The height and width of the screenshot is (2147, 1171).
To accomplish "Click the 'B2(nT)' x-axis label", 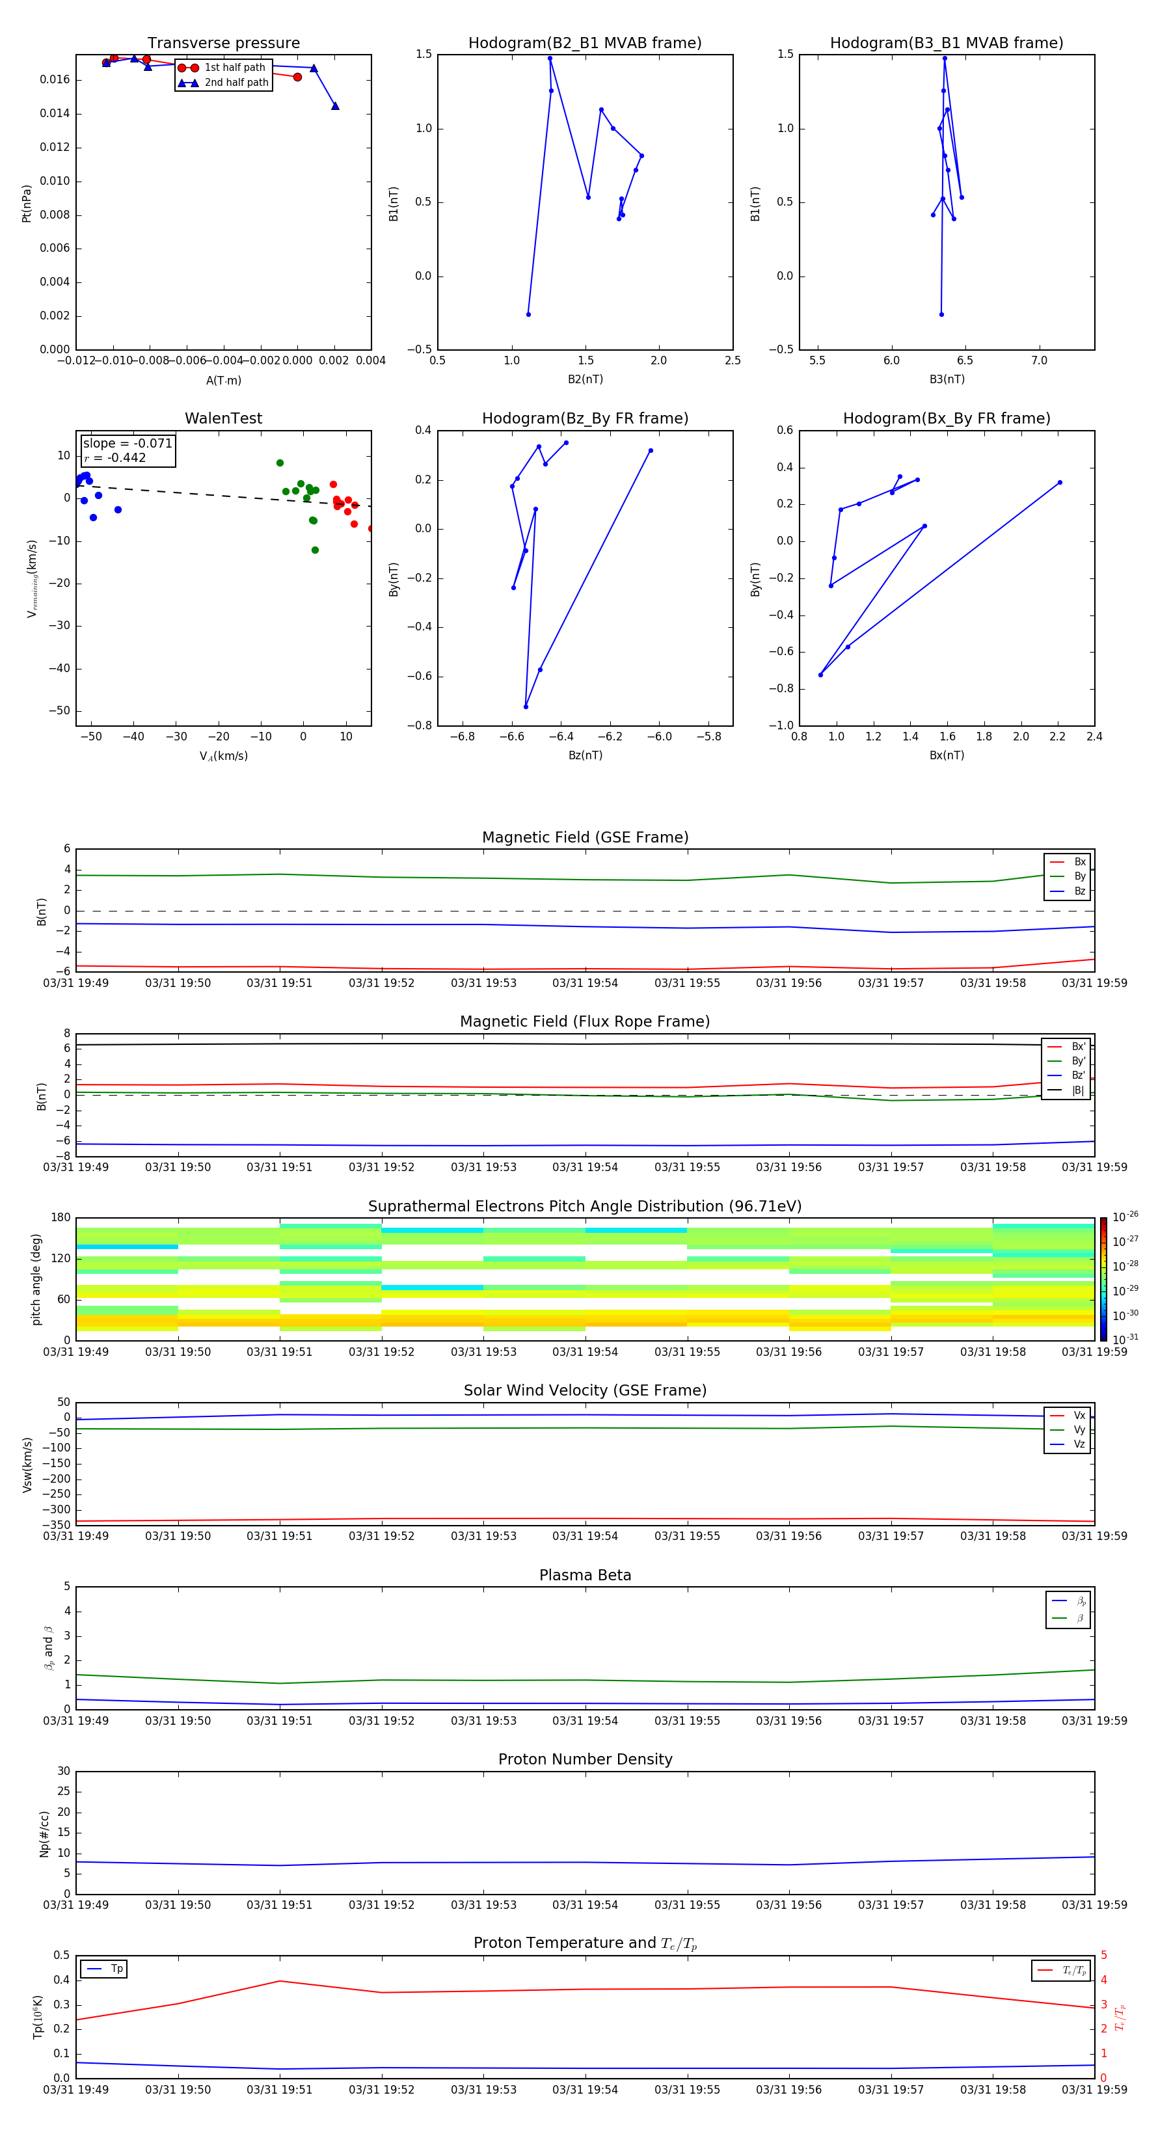I will coord(585,379).
